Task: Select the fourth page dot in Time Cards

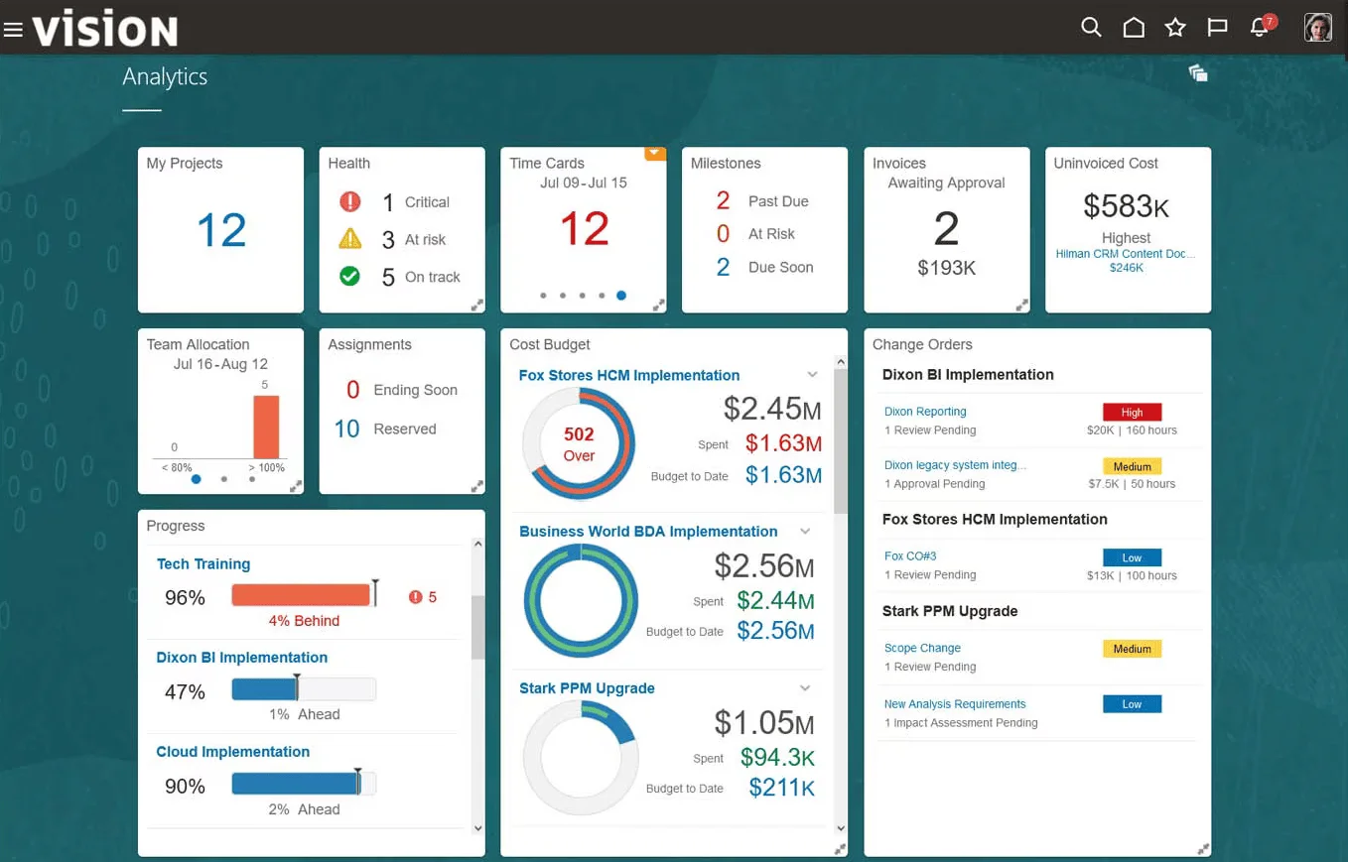Action: tap(602, 295)
